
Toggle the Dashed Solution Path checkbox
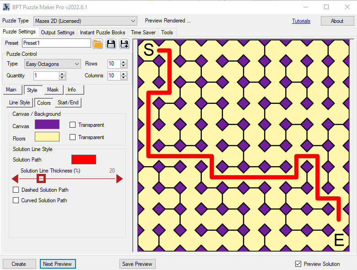pyautogui.click(x=16, y=190)
